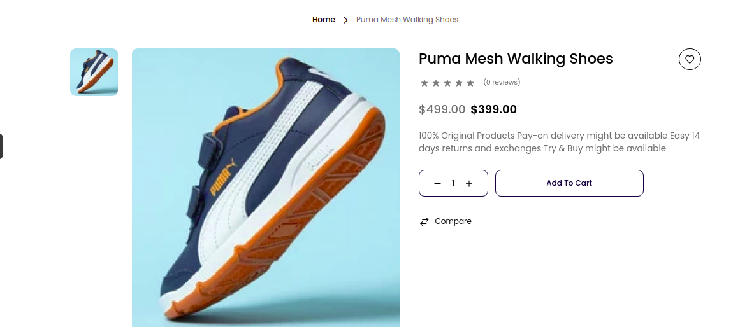Image resolution: width=754 pixels, height=327 pixels.
Task: Give a five-star rating with last star
Action: coord(470,83)
